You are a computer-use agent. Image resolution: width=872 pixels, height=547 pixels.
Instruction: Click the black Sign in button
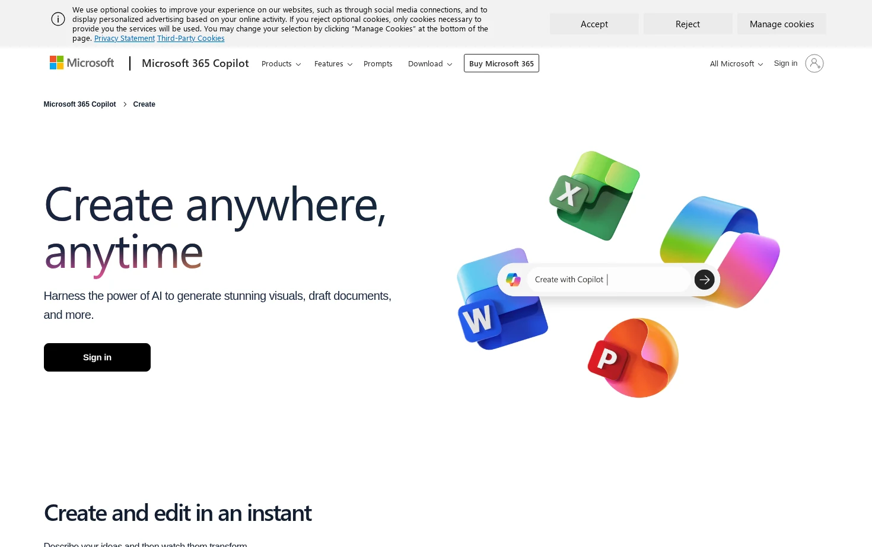click(x=97, y=357)
